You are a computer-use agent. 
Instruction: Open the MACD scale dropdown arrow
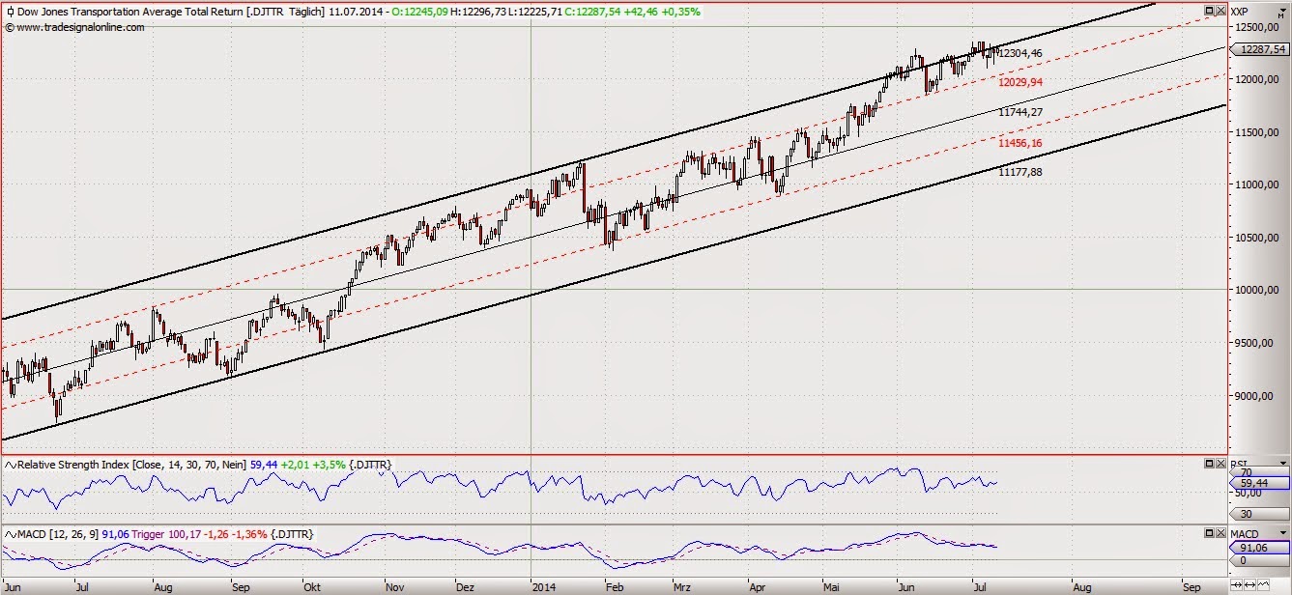point(1282,533)
